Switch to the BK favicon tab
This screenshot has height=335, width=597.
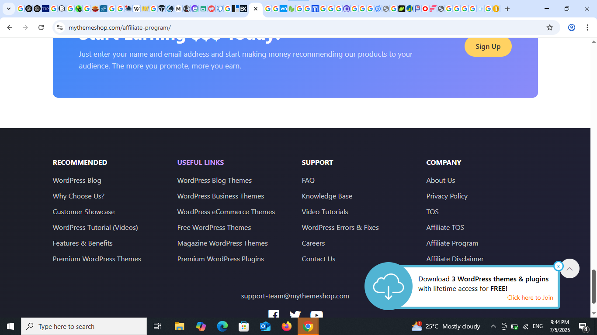[x=243, y=9]
